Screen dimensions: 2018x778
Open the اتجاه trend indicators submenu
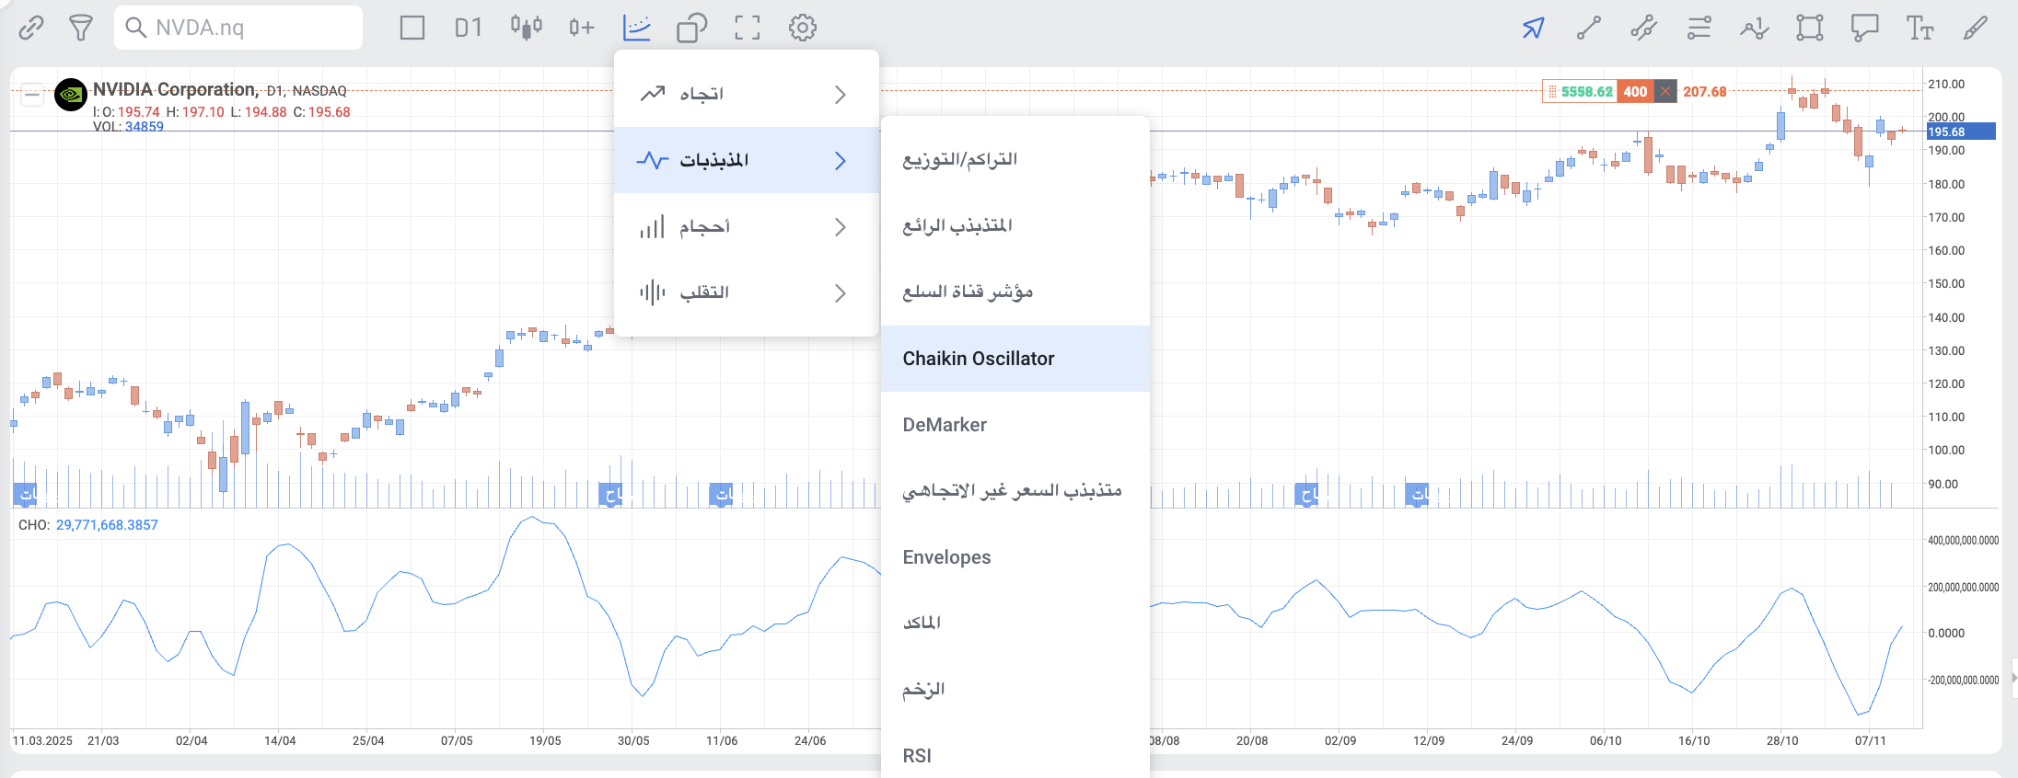(x=747, y=94)
